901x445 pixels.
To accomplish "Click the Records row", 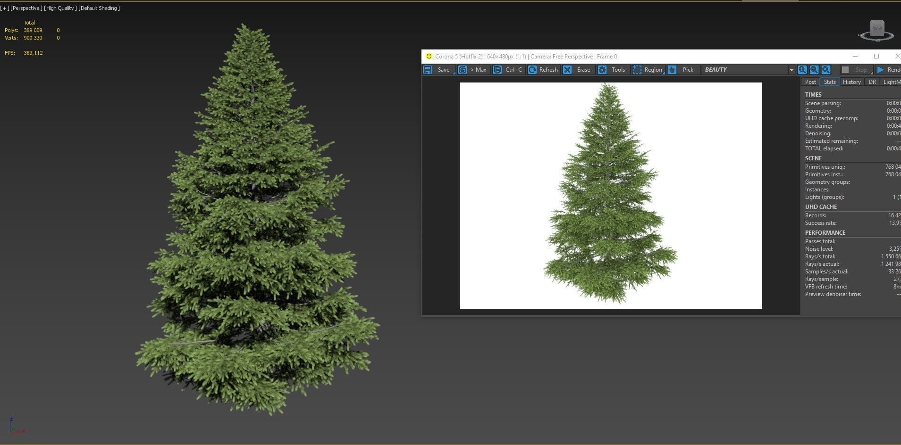I will (x=853, y=215).
